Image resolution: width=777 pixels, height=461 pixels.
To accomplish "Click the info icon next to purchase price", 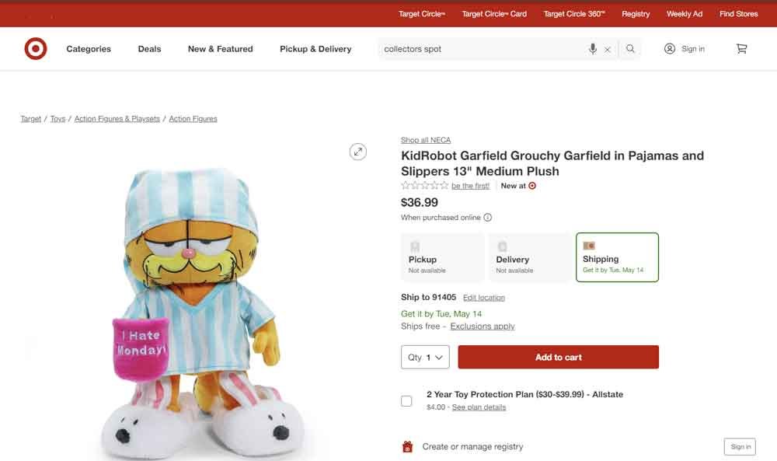I will (487, 218).
